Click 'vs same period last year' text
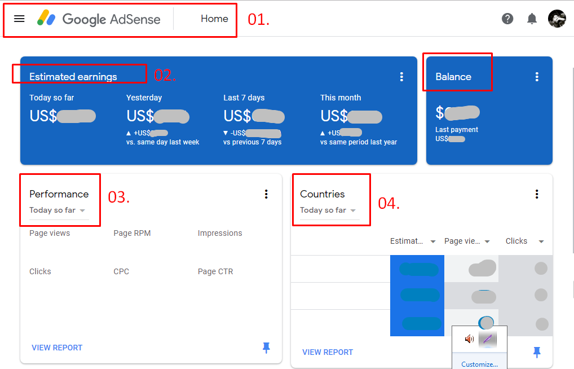Screen dimensions: 574x369 (359, 142)
